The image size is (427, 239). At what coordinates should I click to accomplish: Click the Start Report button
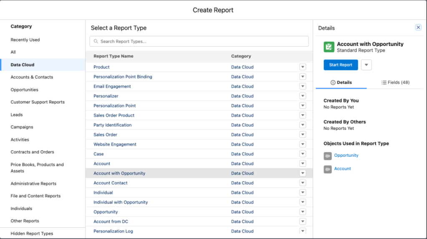[341, 65]
